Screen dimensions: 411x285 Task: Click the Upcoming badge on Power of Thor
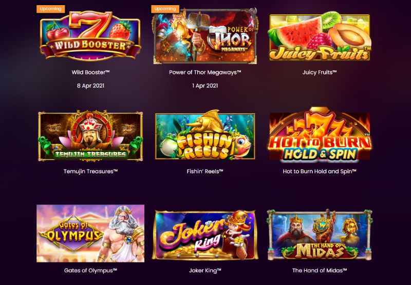165,9
